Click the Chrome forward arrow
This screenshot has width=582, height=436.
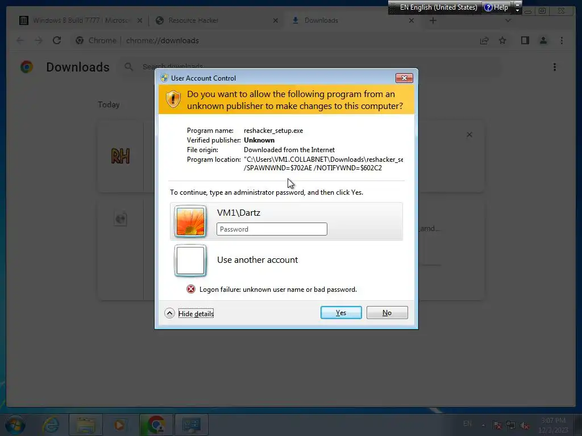38,40
